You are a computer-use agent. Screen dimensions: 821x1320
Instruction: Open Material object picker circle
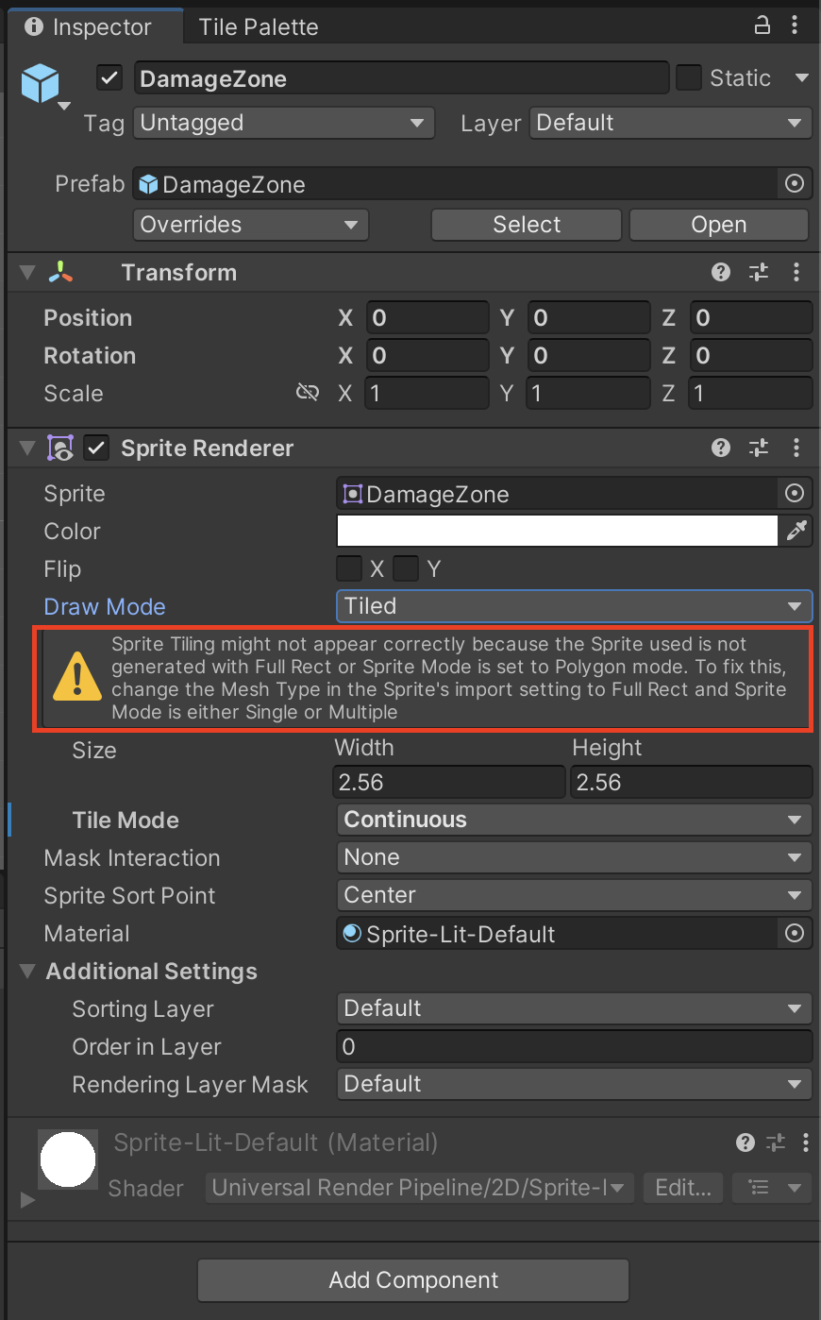[795, 934]
